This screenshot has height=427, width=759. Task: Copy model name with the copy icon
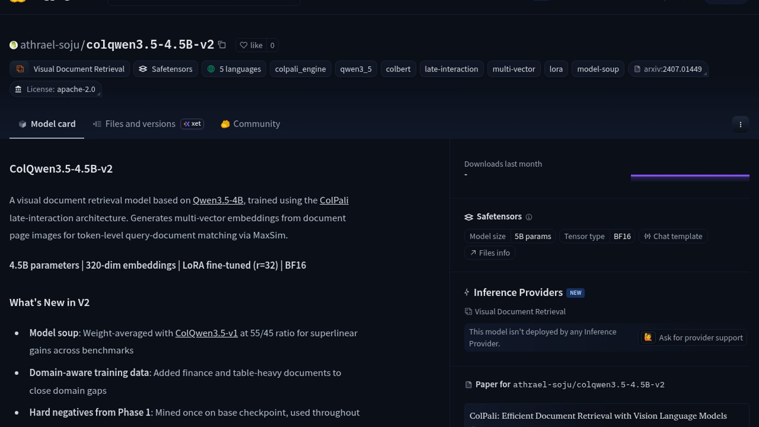pos(222,45)
